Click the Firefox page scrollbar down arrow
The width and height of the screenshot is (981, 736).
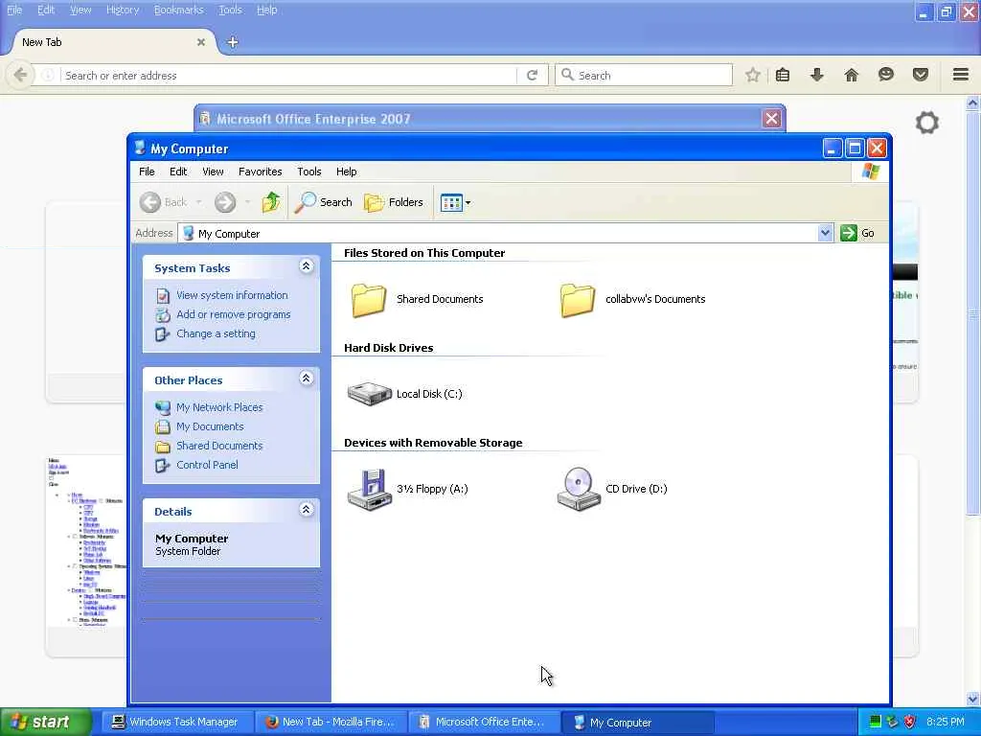[973, 699]
